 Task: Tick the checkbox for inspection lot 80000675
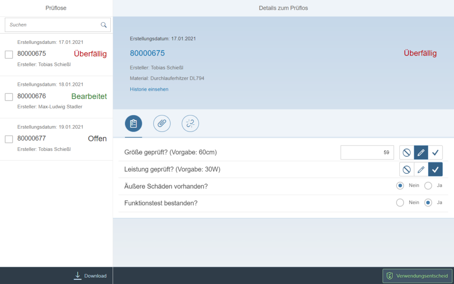click(x=9, y=54)
